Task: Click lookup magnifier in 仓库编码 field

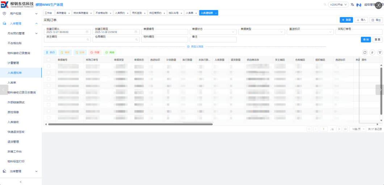Action: point(136,39)
